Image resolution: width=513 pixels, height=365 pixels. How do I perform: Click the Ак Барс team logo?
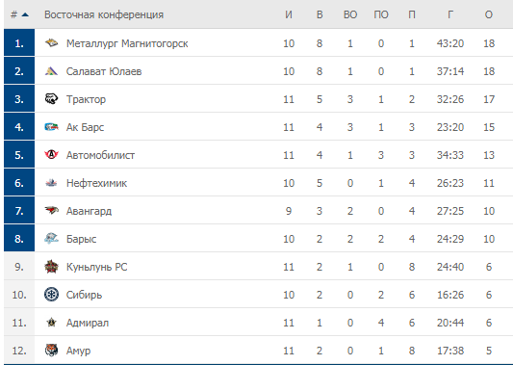click(x=51, y=127)
